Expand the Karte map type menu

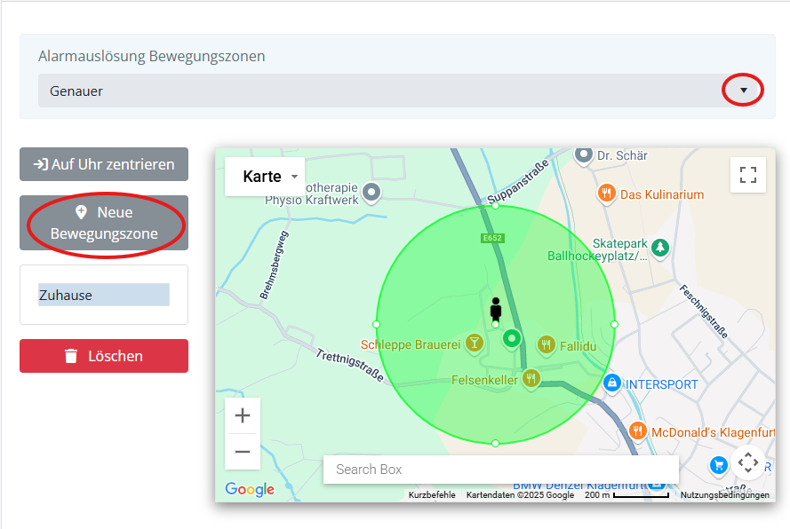pyautogui.click(x=265, y=177)
